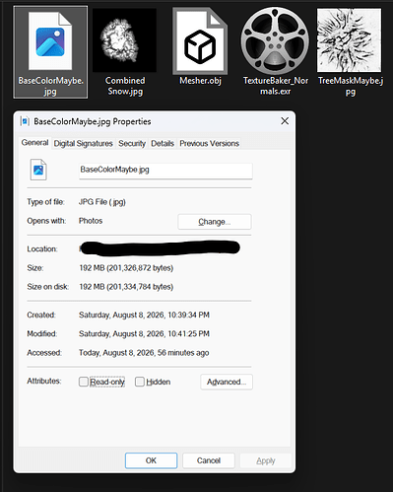This screenshot has height=492, width=393.
Task: Click the Cancel button
Action: 209,460
